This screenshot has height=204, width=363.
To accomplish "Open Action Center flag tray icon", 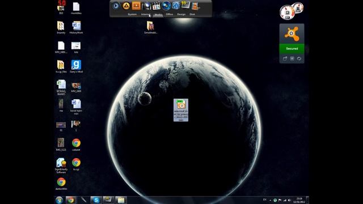I will [280, 200].
